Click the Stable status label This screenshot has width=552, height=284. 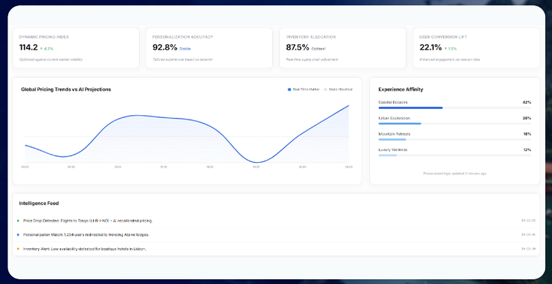[185, 49]
